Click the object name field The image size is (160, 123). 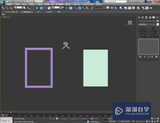(147, 21)
